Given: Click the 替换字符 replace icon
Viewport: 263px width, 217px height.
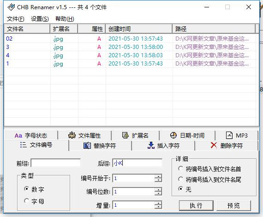Looking at the screenshot, I should tap(87, 145).
